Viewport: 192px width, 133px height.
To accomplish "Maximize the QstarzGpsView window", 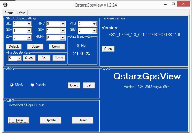I will point(173,4).
